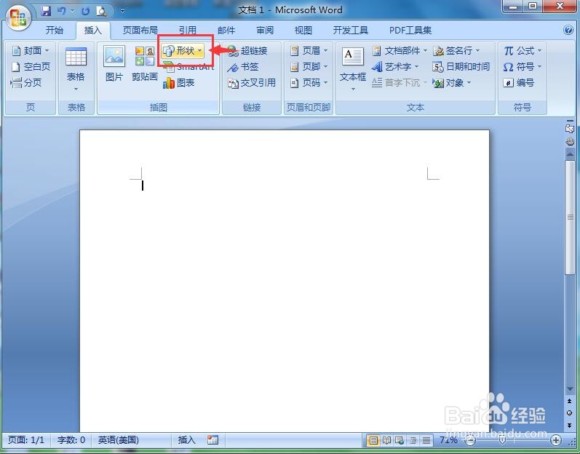Viewport: 580px width, 454px height.
Task: Switch to Draft view
Action: 426,440
